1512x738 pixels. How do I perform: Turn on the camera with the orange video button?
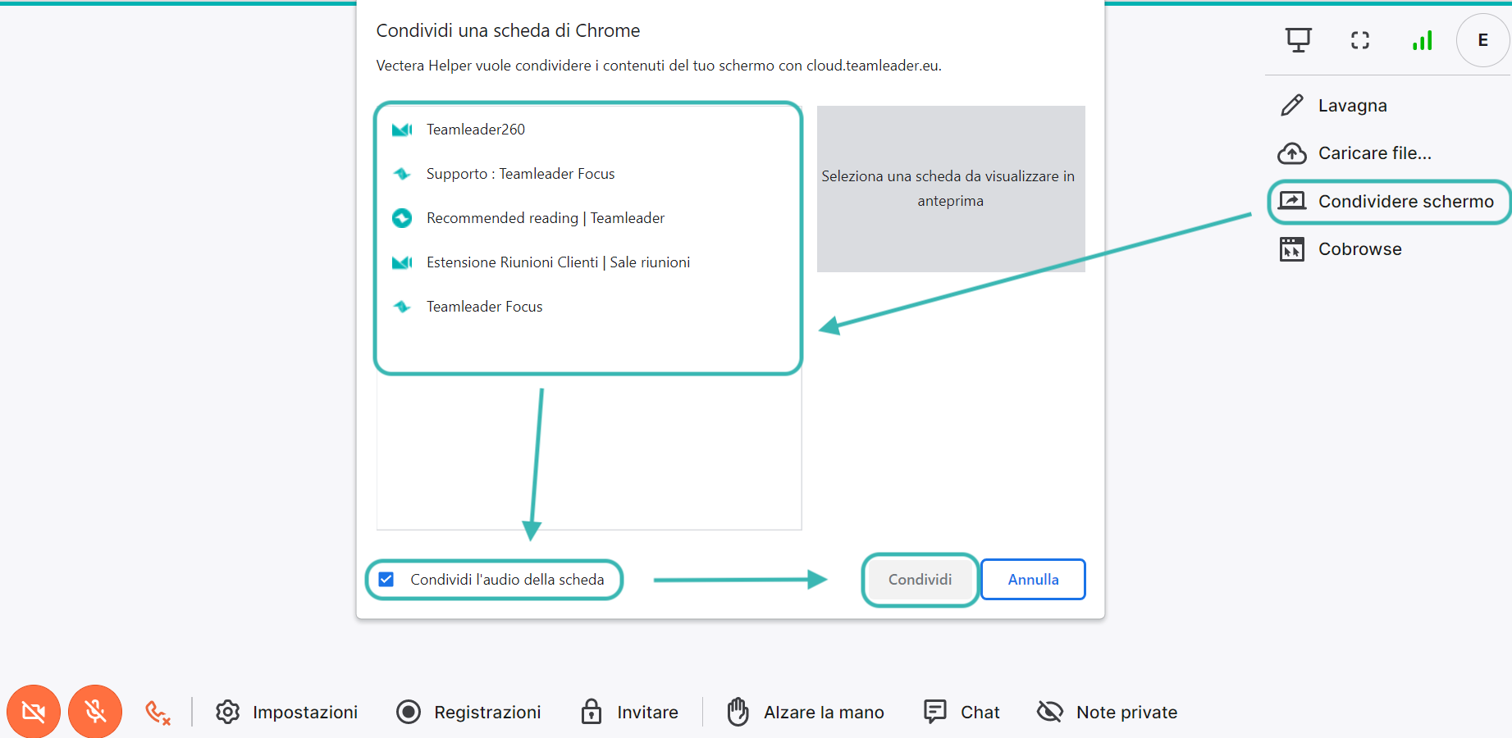(x=34, y=711)
